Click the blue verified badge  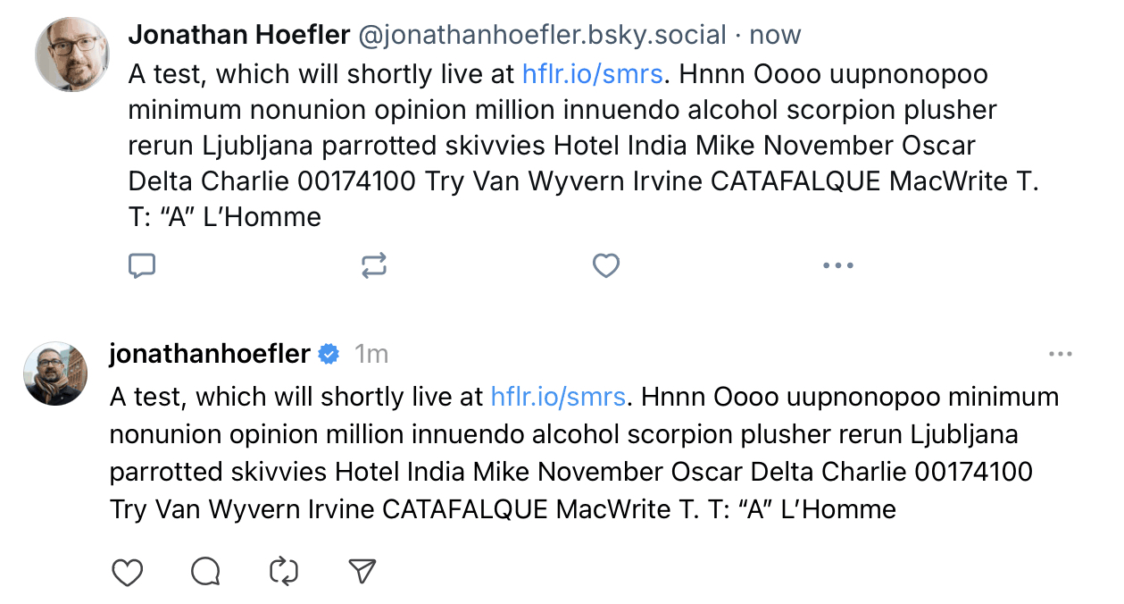click(329, 355)
